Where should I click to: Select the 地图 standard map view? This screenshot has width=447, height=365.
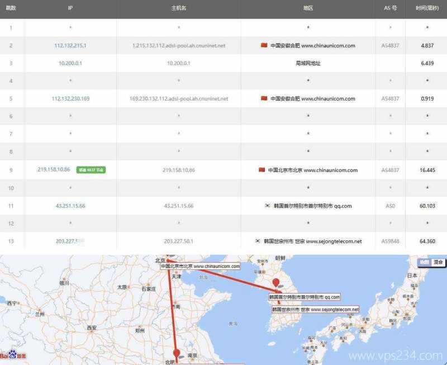[x=425, y=262]
